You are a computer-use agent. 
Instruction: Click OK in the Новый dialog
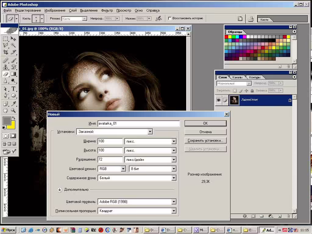(206, 123)
